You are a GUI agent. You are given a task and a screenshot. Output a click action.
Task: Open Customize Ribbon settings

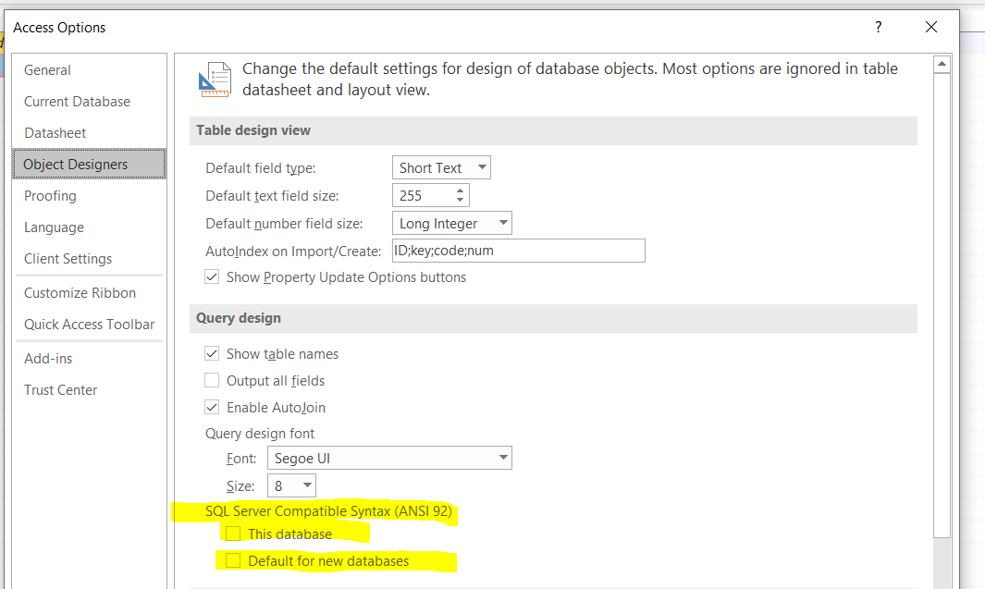[x=80, y=293]
